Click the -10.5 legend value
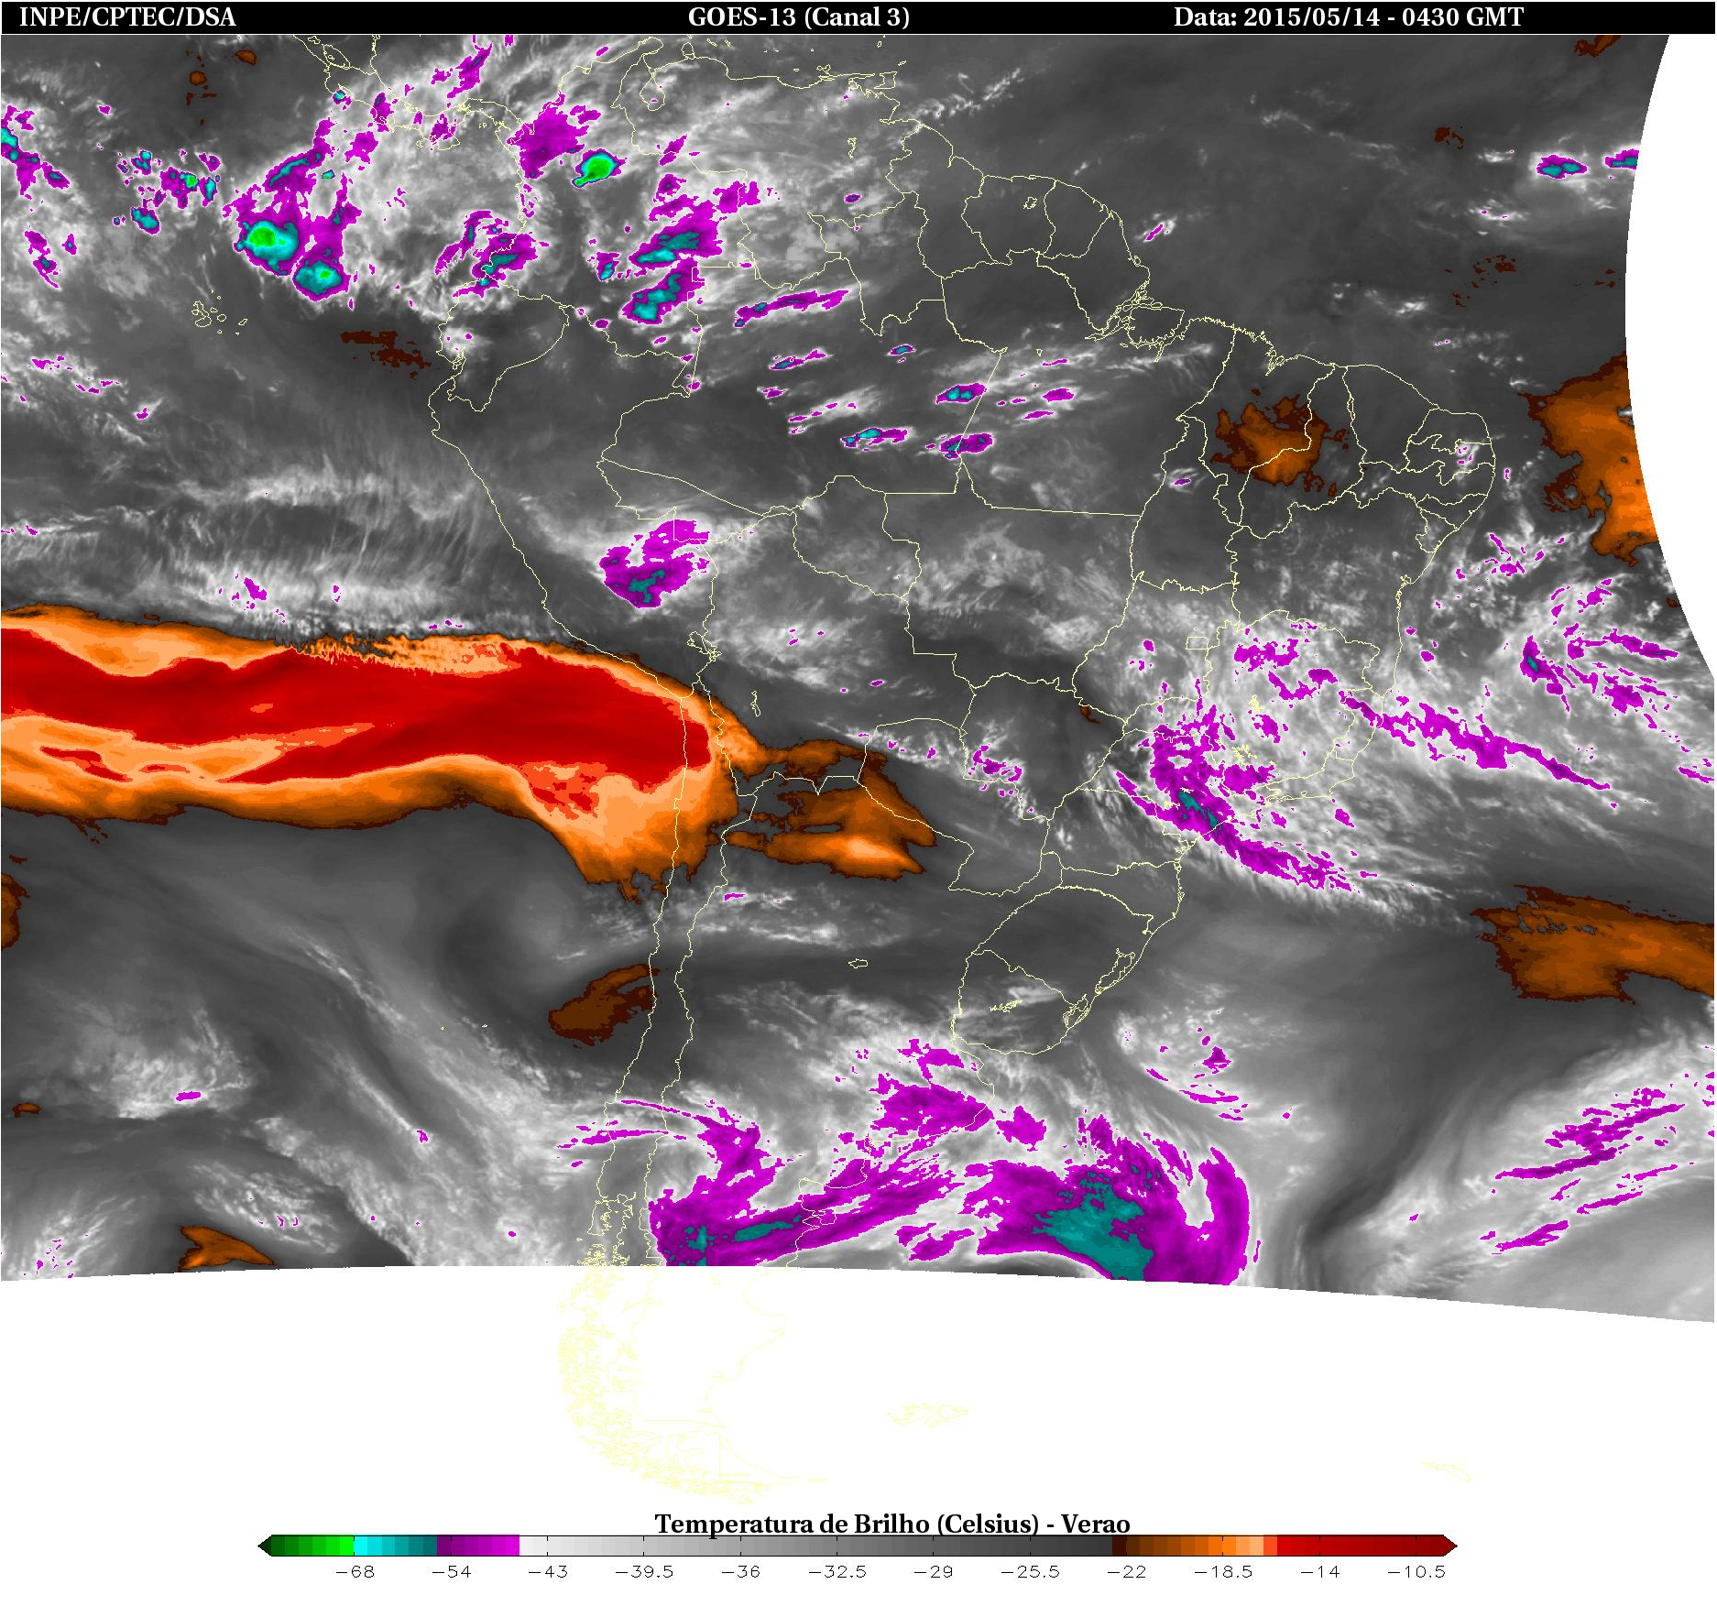Image resolution: width=1717 pixels, height=1606 pixels. coord(1416,1572)
